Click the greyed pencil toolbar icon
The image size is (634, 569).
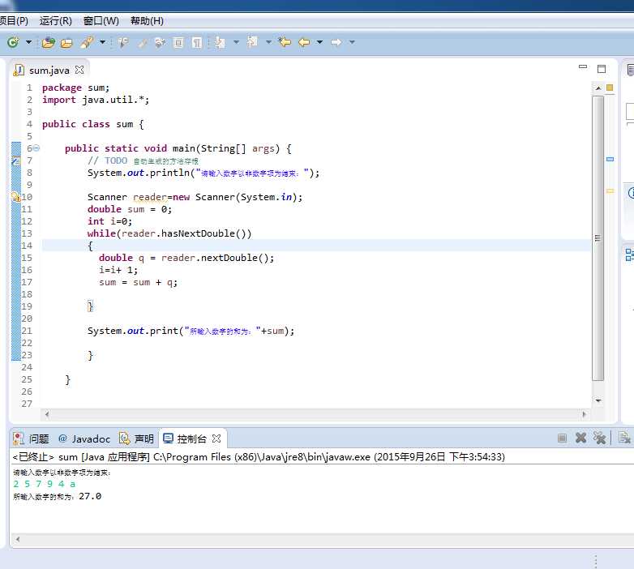point(143,42)
